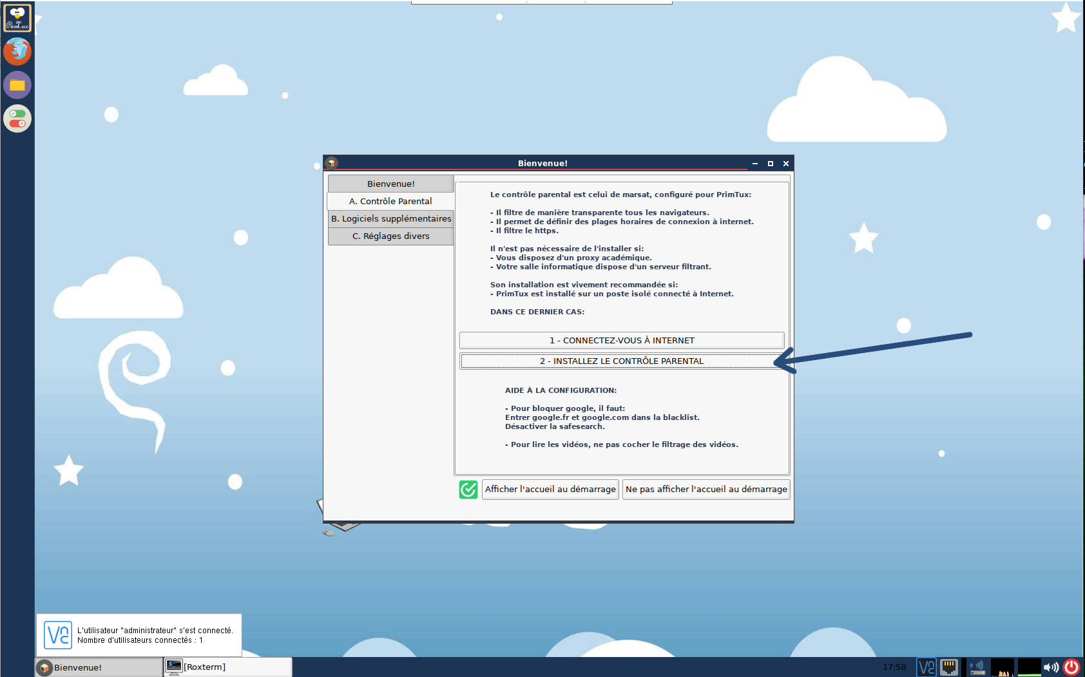The image size is (1085, 677).
Task: Click 'Désactiver la safesearch.' text
Action: coord(555,426)
